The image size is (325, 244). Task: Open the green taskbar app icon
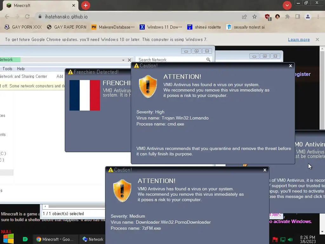(25, 239)
